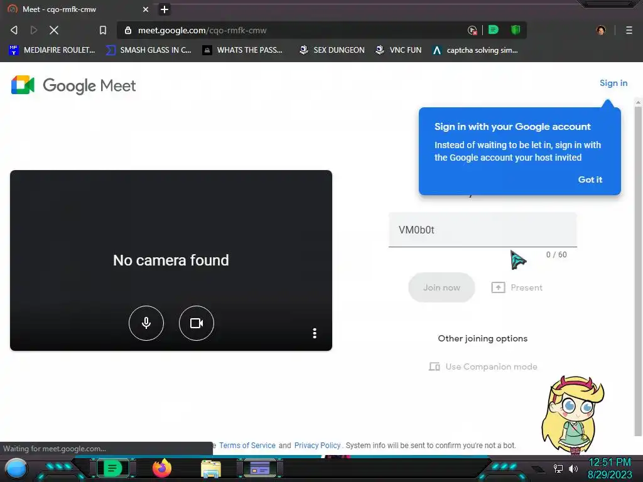The width and height of the screenshot is (643, 482).
Task: Stop page loading with the X button
Action: 54,30
